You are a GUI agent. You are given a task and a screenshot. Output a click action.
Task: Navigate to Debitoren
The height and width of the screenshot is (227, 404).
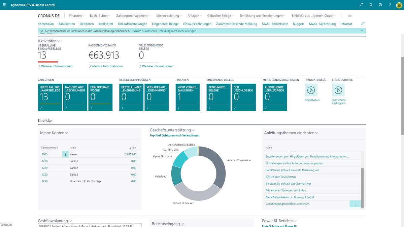click(x=87, y=24)
